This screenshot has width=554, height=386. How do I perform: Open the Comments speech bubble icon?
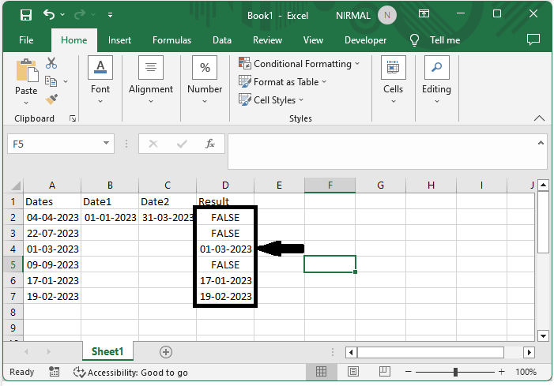tap(533, 39)
